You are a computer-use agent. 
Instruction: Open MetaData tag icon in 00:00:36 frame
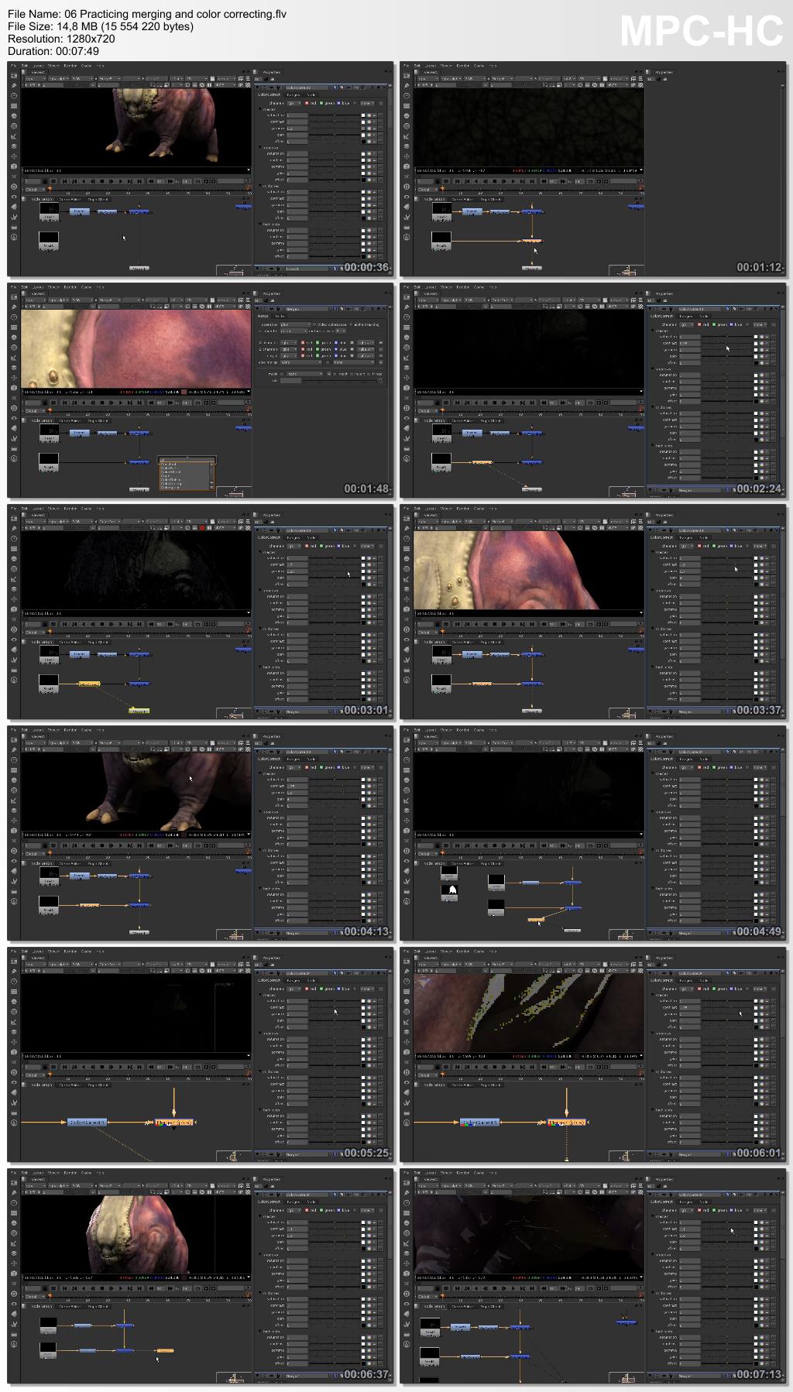14,207
